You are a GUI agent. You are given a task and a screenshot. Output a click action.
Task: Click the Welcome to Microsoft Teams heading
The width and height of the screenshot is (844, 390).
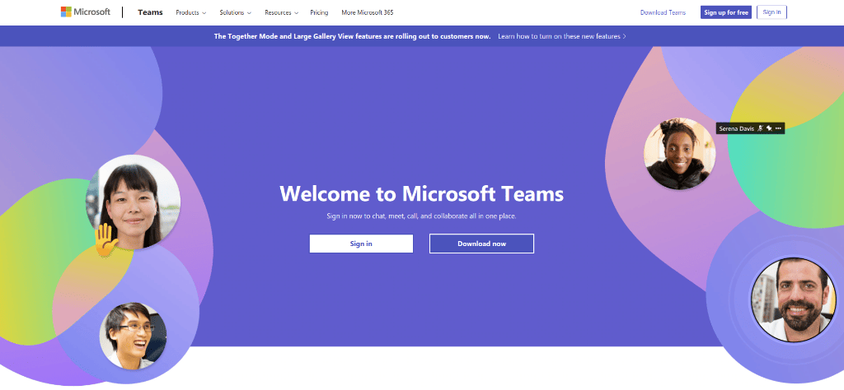(421, 193)
